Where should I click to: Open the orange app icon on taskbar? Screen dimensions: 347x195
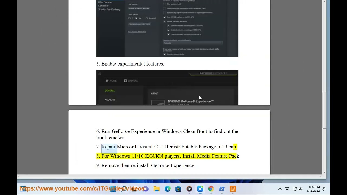(x=233, y=189)
